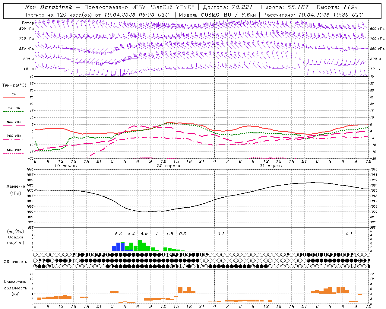Click the "Тем-ра(°C)" temperature panel label
The height and width of the screenshot is (309, 386).
(x=14, y=85)
